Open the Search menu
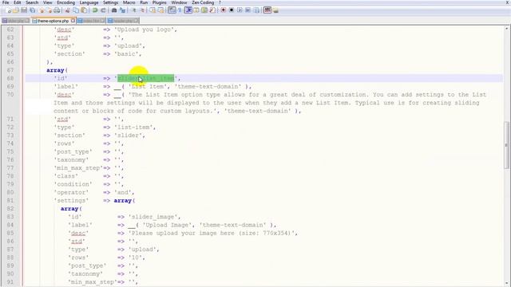 pos(32,2)
